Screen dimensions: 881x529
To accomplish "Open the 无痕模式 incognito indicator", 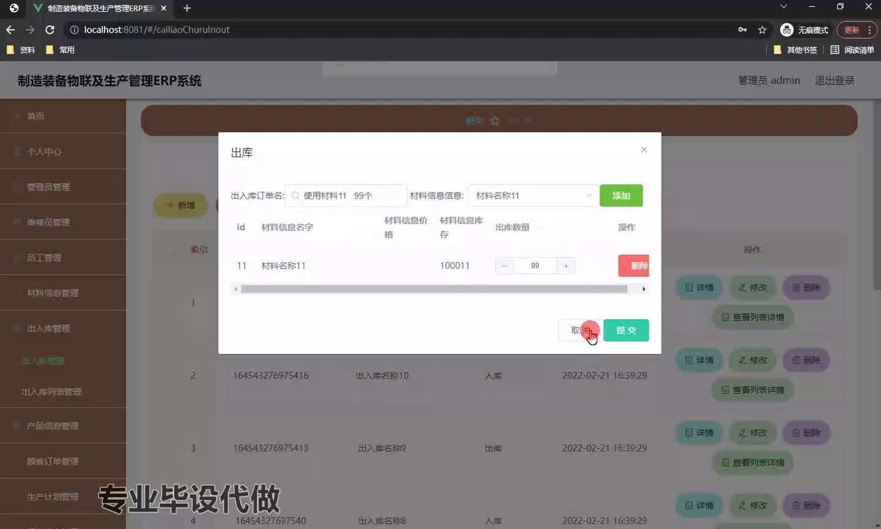I will pos(805,29).
